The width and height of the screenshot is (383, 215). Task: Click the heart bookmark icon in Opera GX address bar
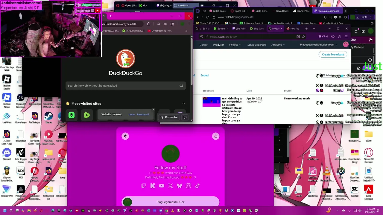[345, 17]
